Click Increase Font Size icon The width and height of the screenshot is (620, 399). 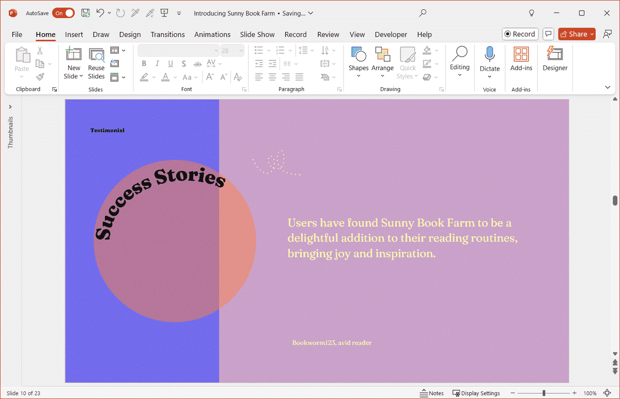click(x=210, y=77)
